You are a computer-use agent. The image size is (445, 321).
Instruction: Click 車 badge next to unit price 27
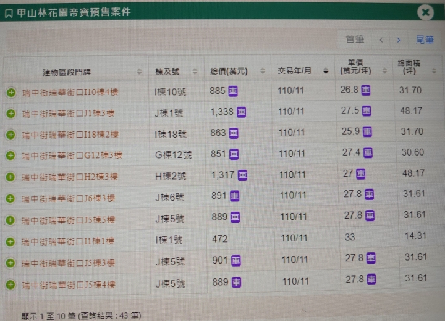click(361, 174)
